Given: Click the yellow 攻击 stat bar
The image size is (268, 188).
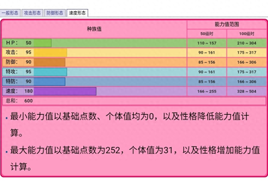Looking at the screenshot, I should pyautogui.click(x=50, y=53).
